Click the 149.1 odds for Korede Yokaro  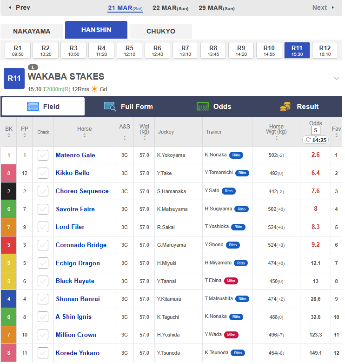(316, 353)
